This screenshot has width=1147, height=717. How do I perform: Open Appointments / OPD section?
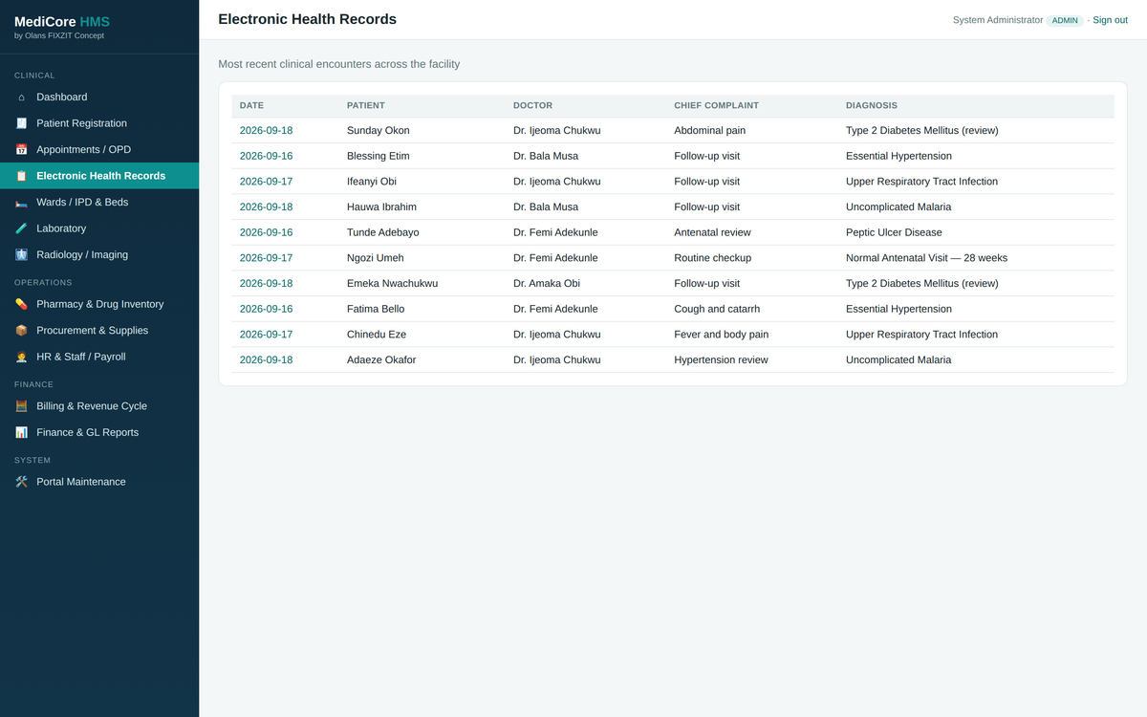pyautogui.click(x=99, y=149)
